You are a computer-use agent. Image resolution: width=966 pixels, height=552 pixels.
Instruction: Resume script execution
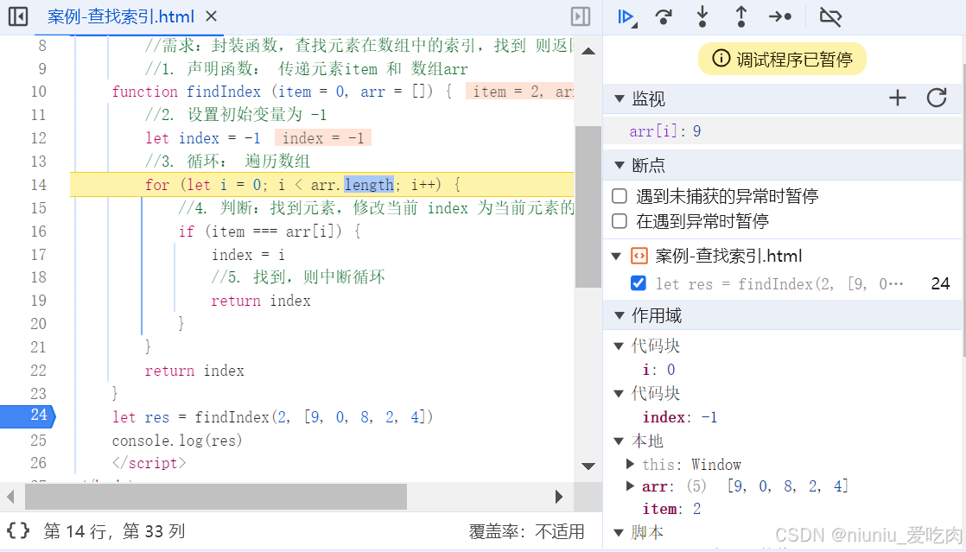pos(626,16)
